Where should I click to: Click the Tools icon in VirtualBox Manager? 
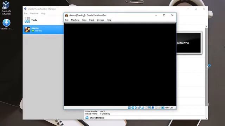point(27,20)
